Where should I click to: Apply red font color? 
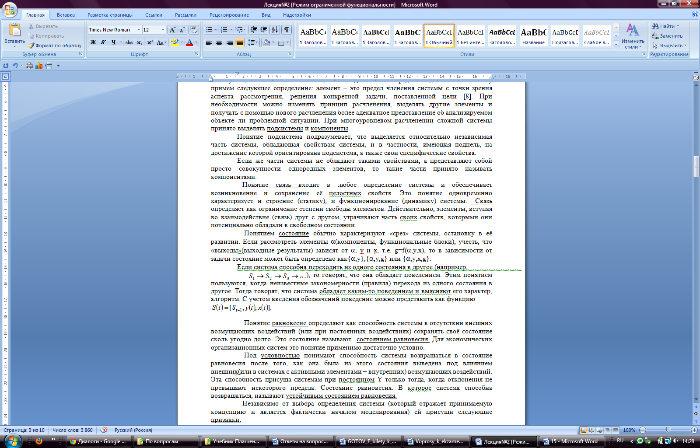[x=189, y=42]
